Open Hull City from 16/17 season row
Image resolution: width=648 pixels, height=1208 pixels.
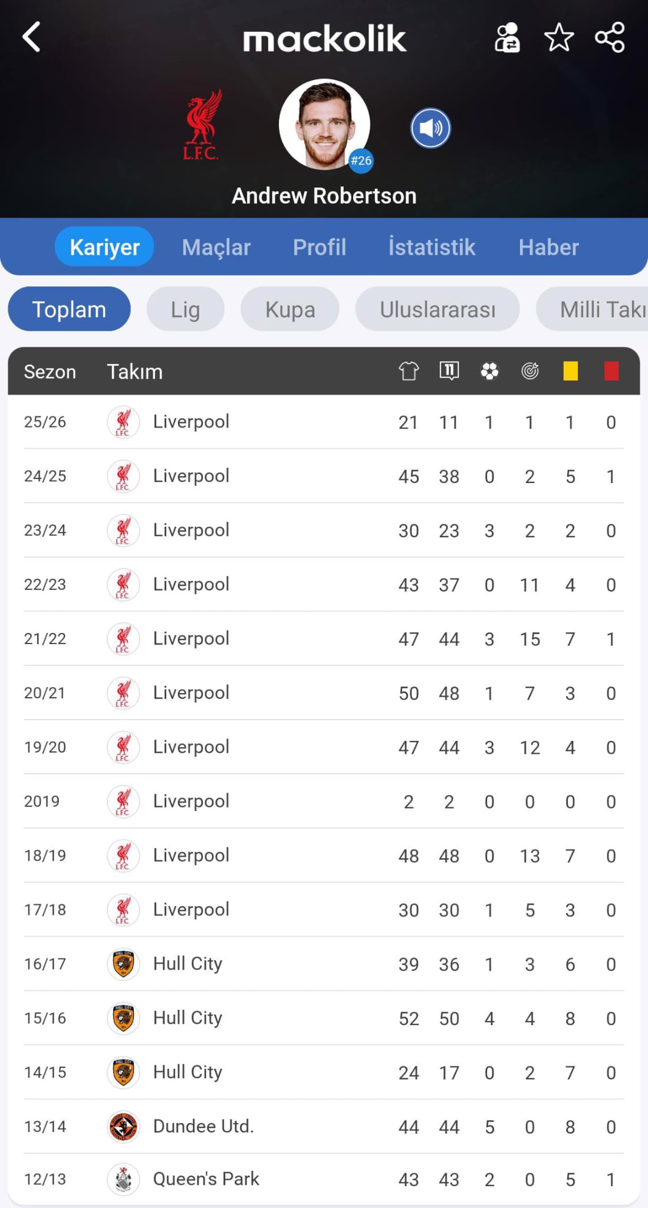tap(188, 964)
